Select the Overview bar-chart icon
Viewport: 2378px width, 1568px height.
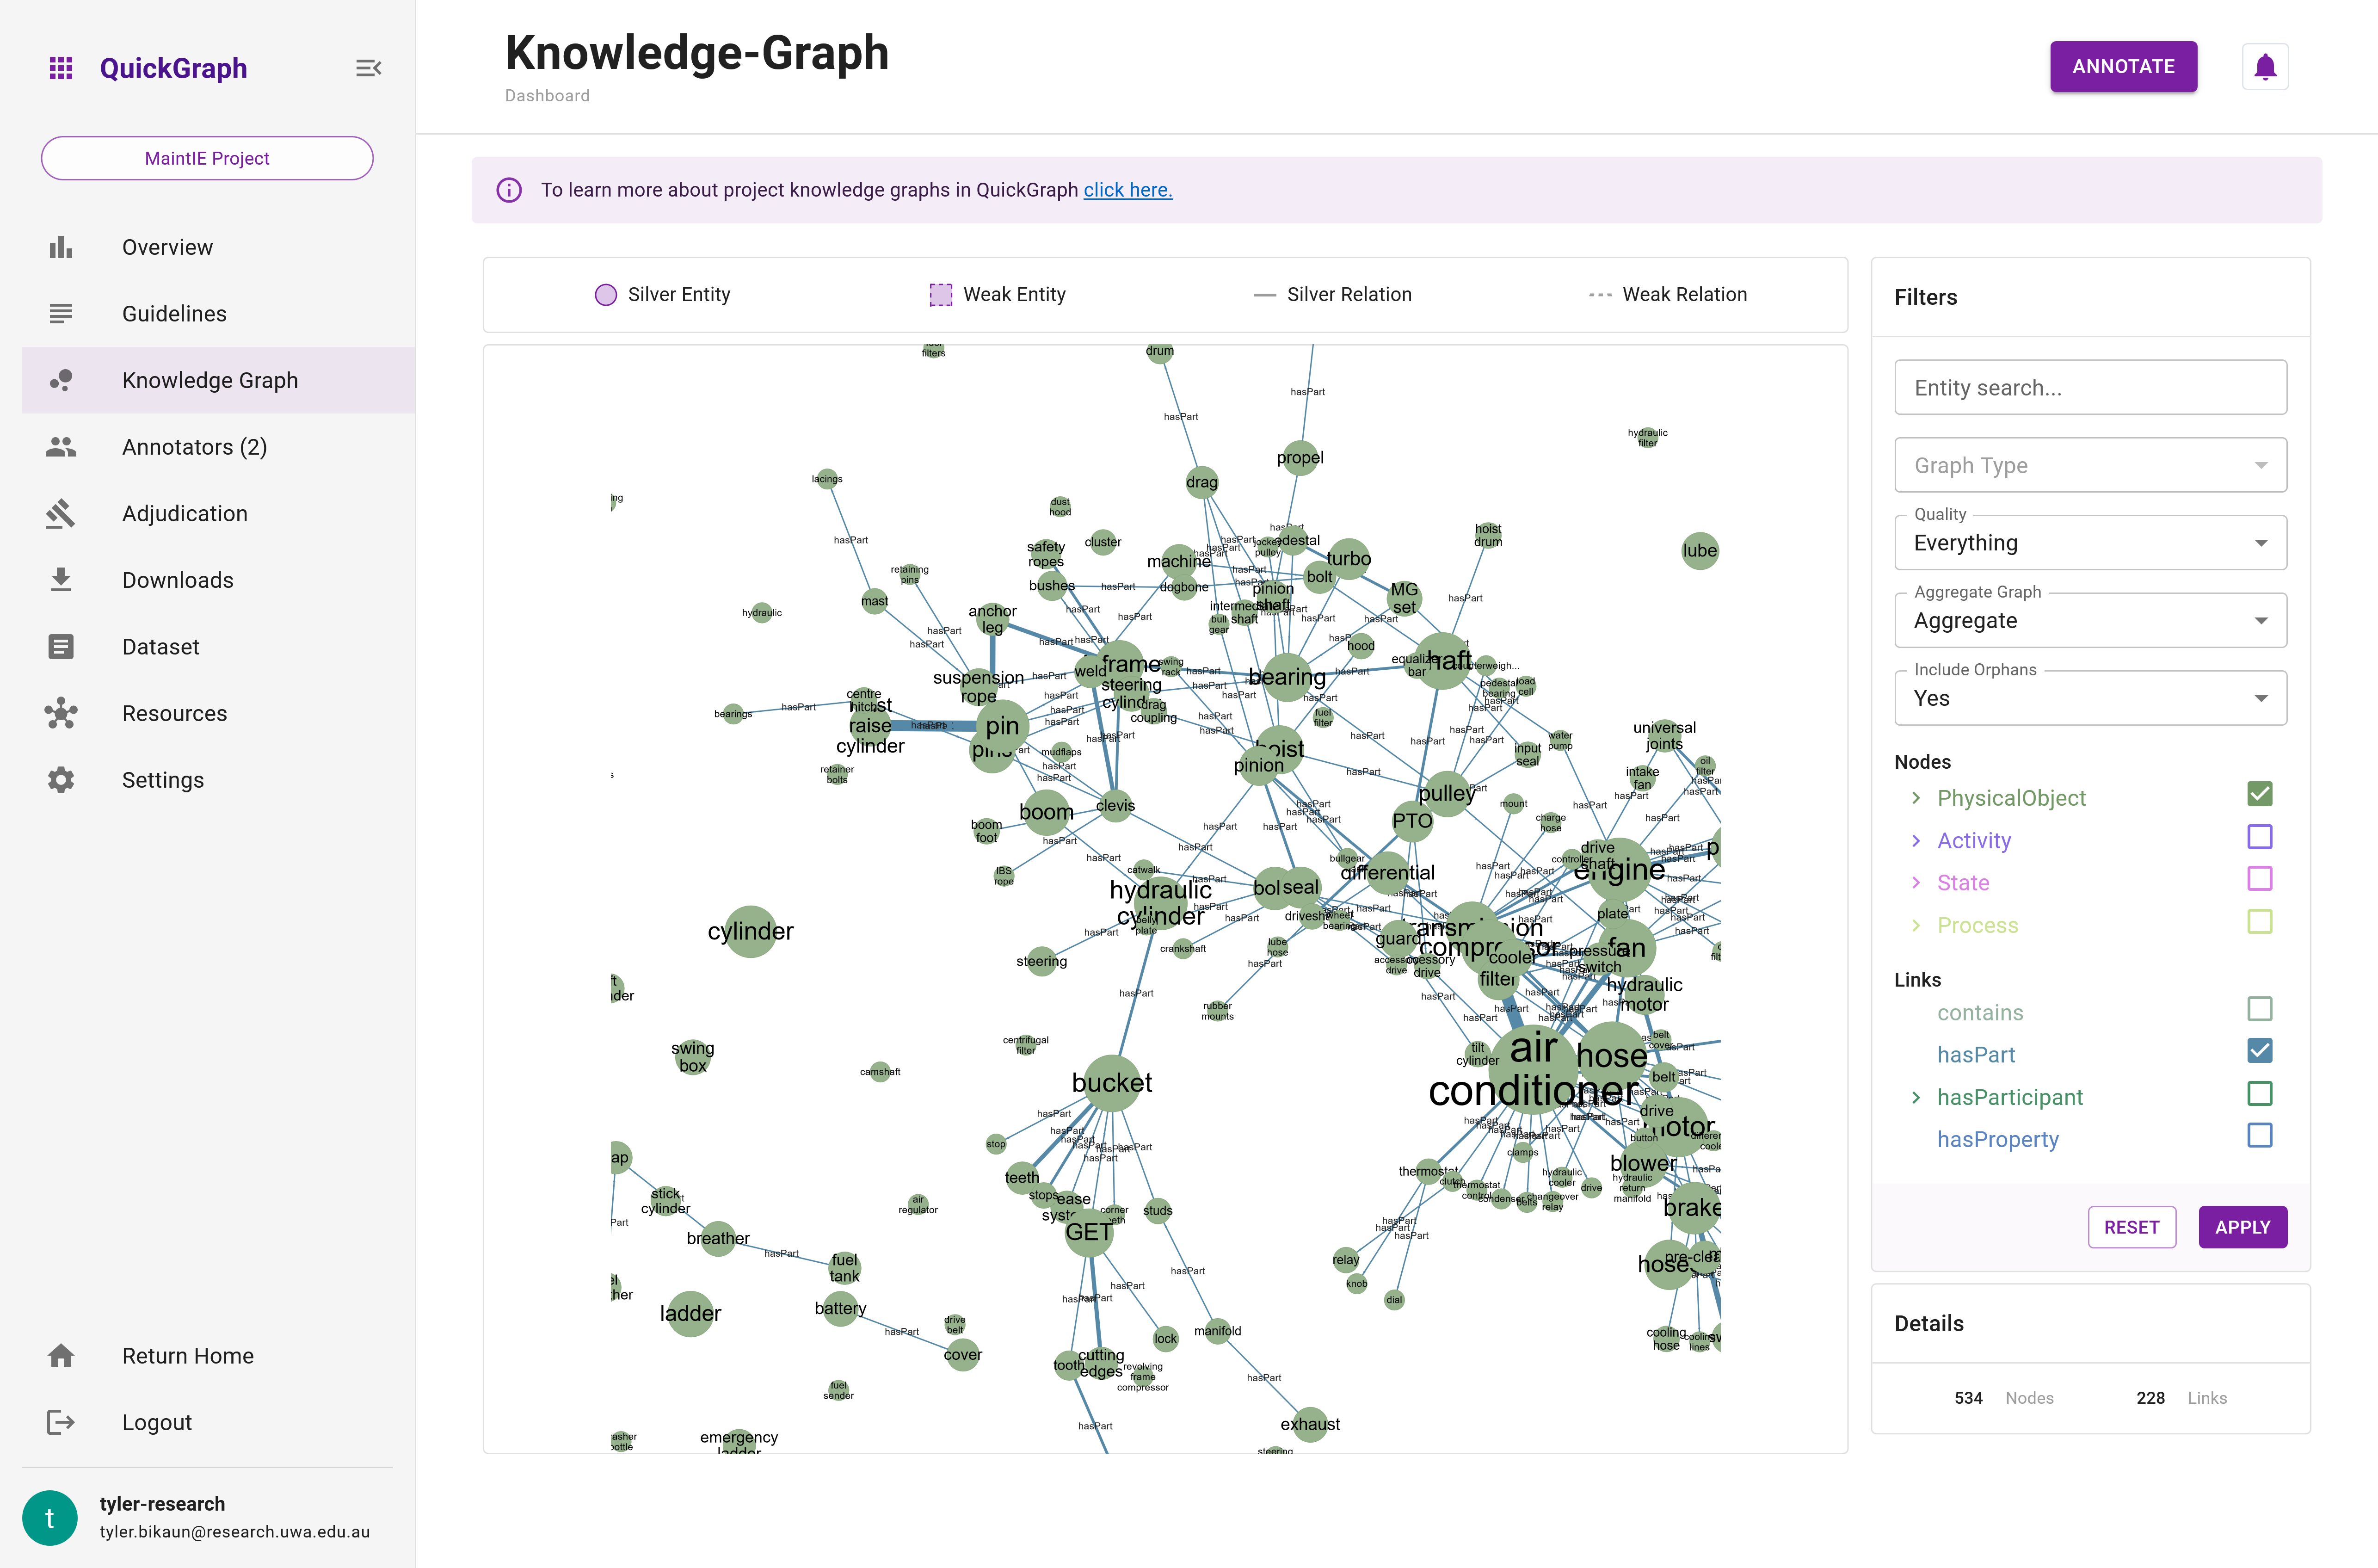[x=61, y=246]
